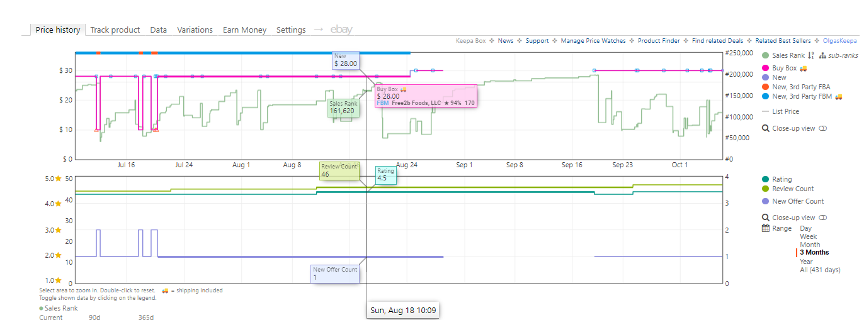
Task: Click the OlgasKeepa account link
Action: [x=840, y=41]
